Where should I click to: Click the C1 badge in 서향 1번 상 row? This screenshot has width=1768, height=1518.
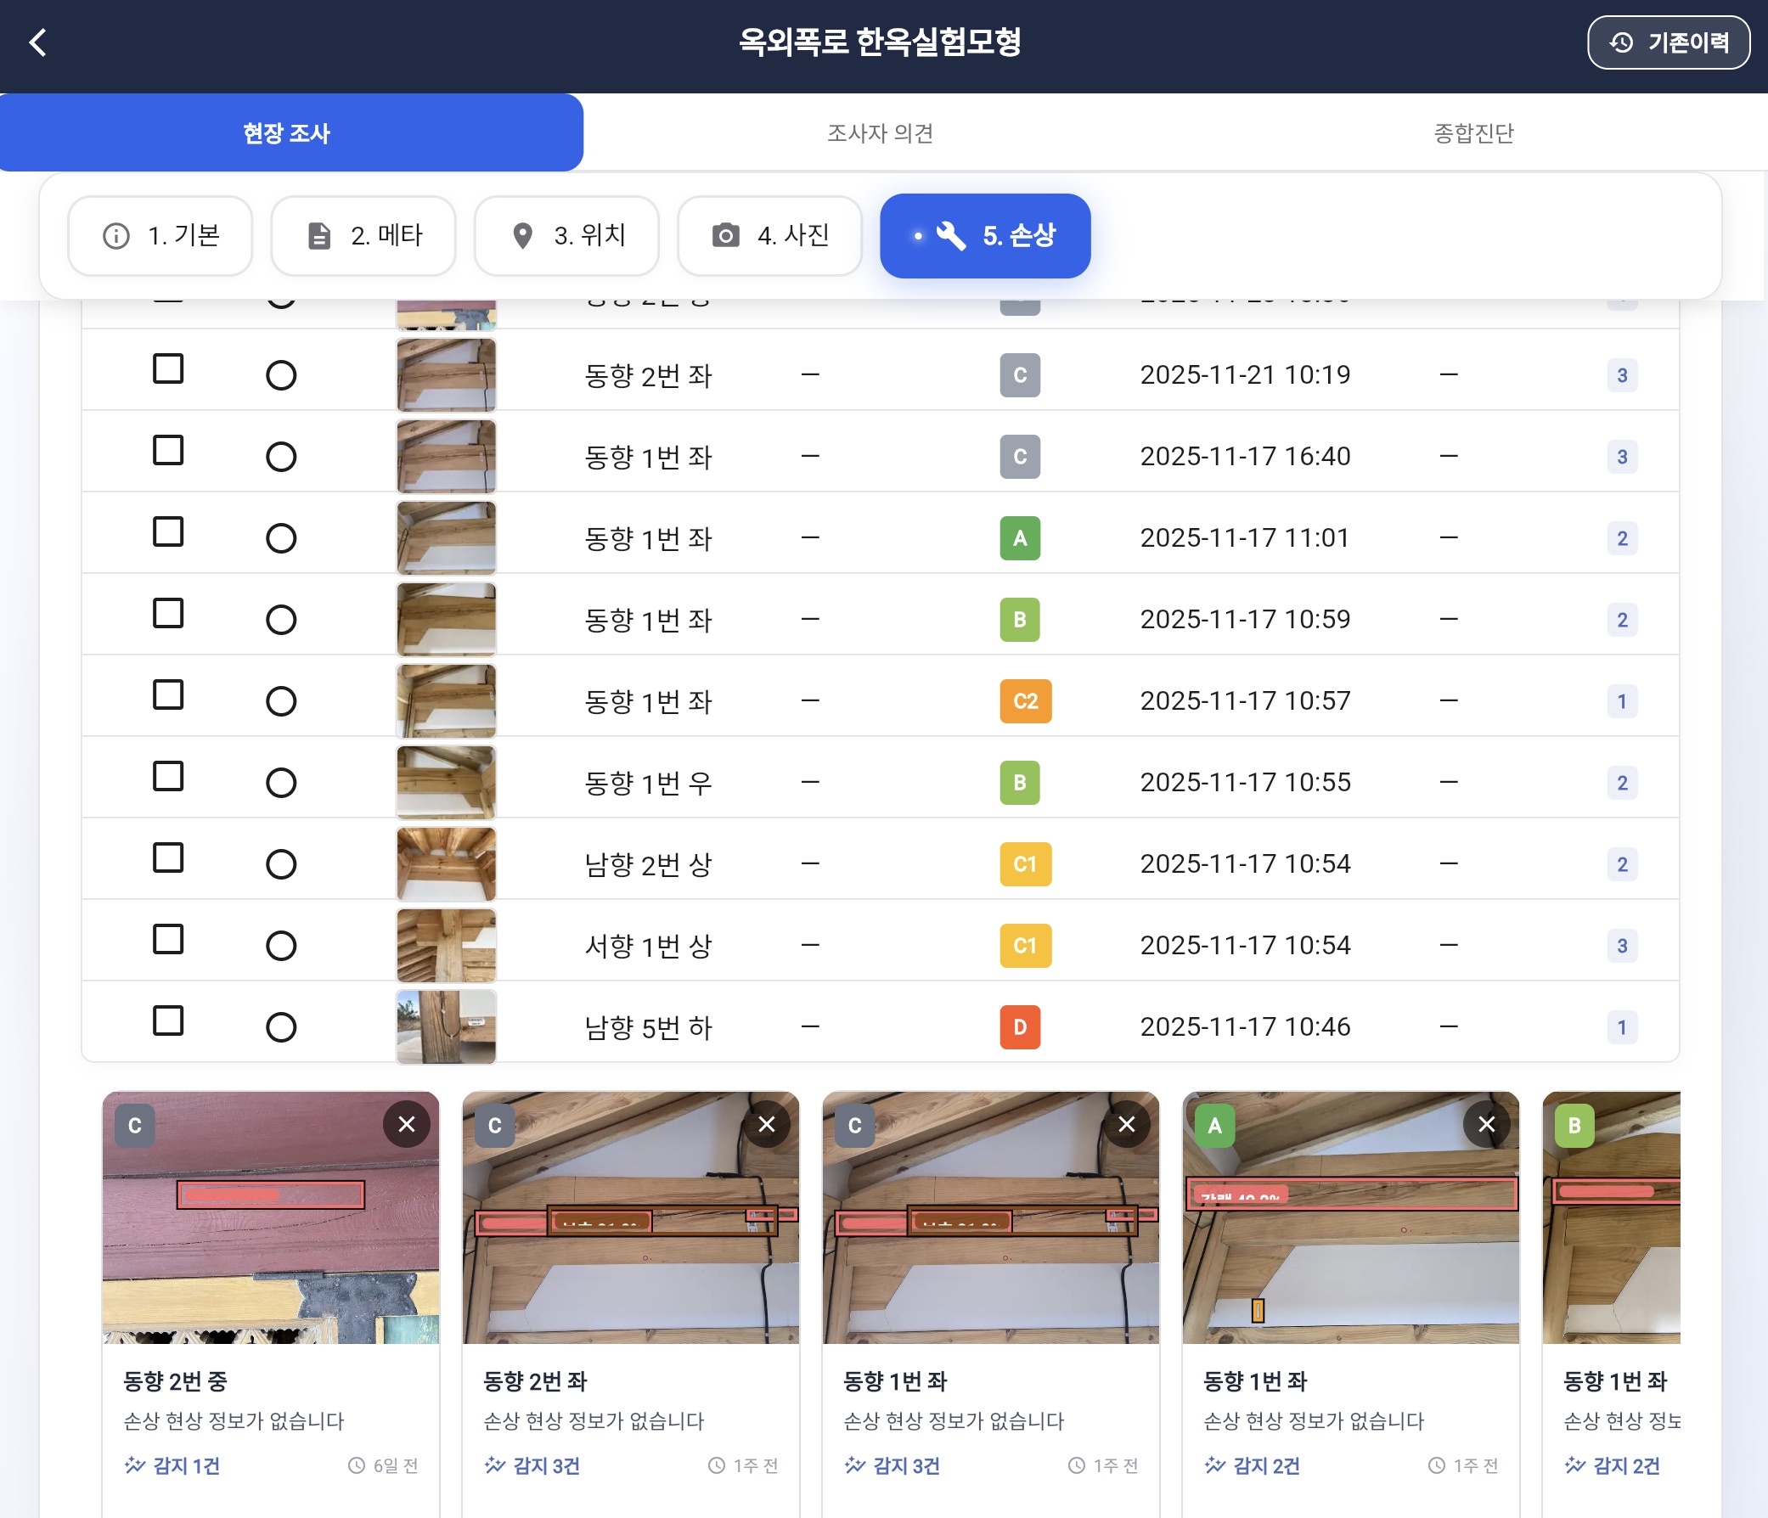pyautogui.click(x=1026, y=946)
